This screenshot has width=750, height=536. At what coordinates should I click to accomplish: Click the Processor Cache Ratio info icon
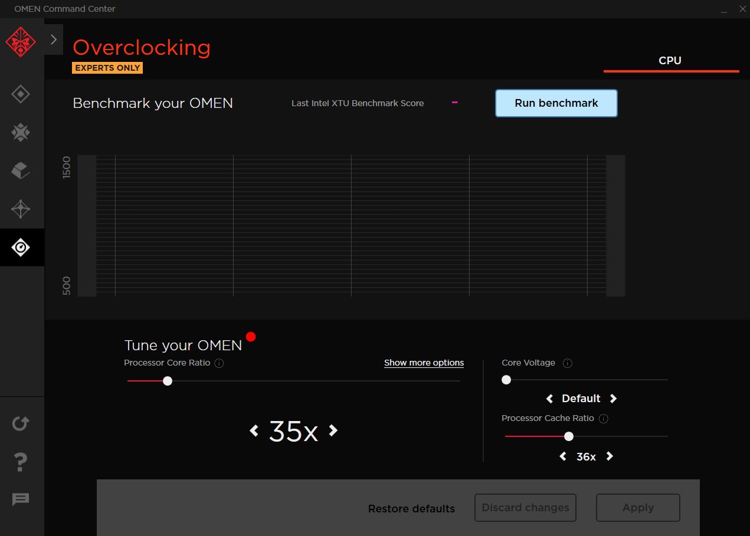tap(603, 419)
